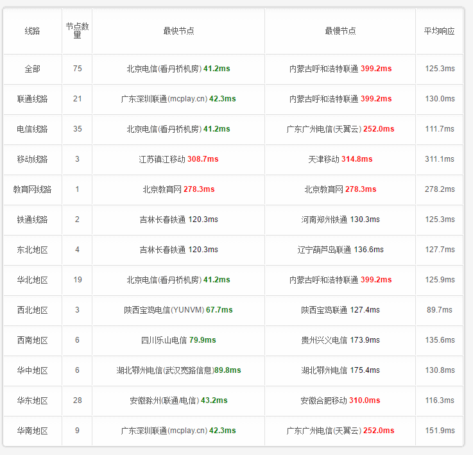Click 陕西宝鸡电信(YUNVM) 67.7ms cell

tap(178, 310)
